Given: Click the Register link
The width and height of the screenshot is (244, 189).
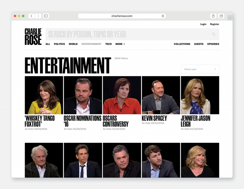Looking at the screenshot, I should coord(214,24).
